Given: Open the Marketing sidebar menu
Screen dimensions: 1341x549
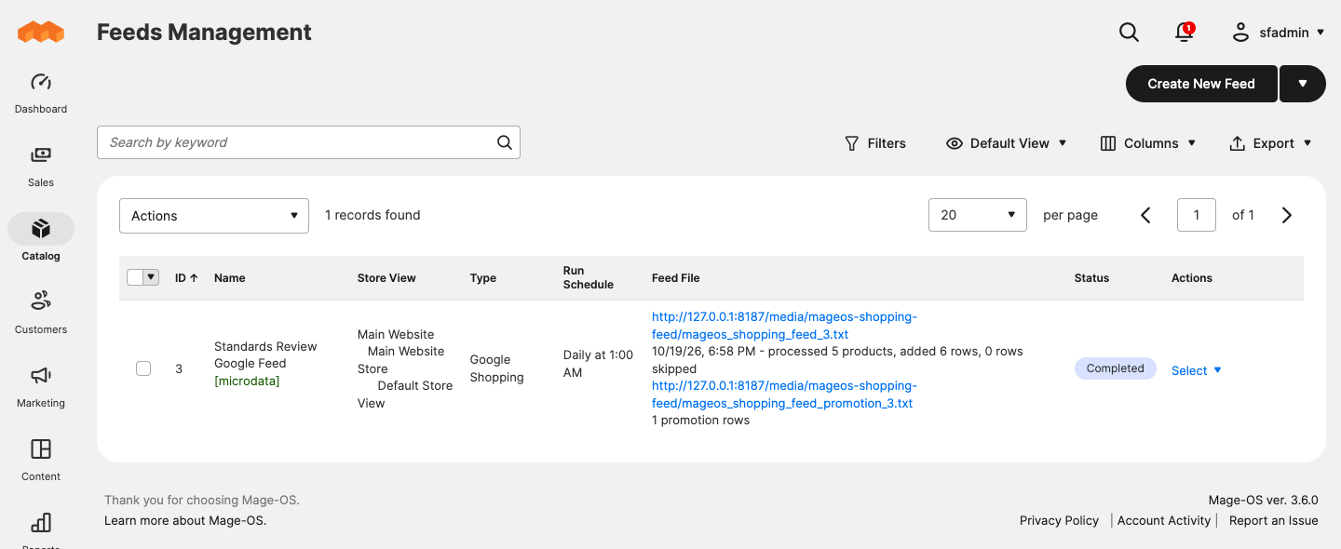Looking at the screenshot, I should point(41,386).
